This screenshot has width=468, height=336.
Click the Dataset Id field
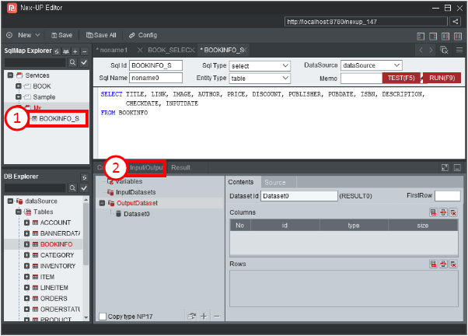click(299, 196)
